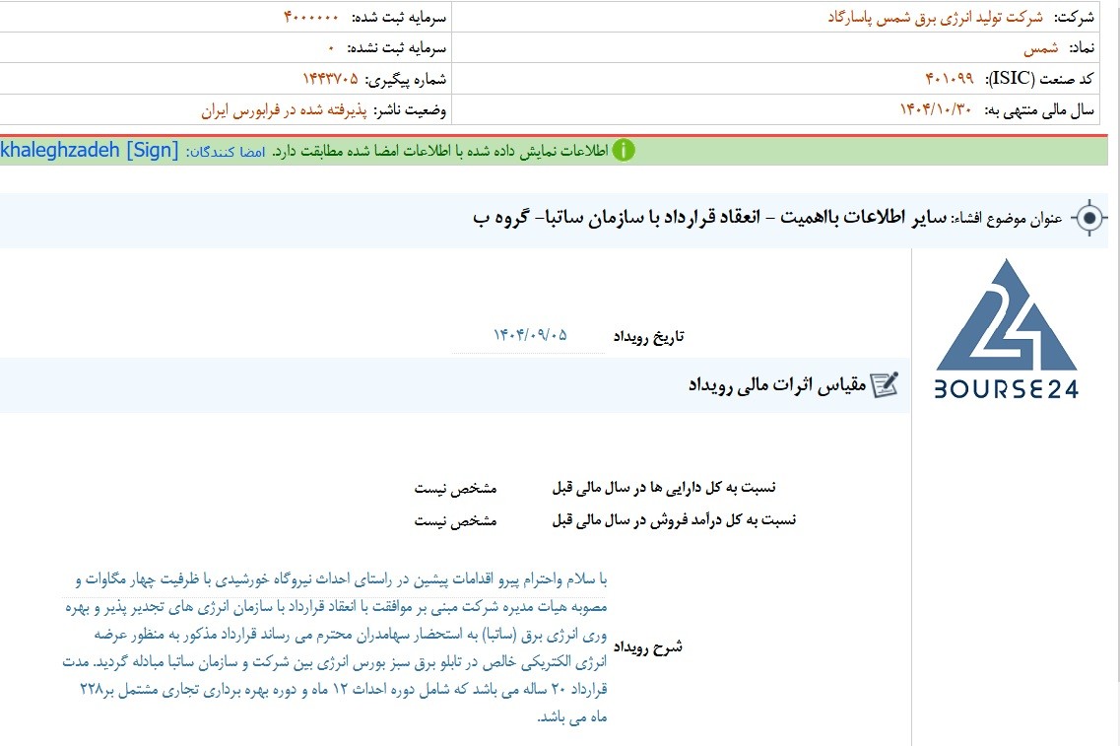The width and height of the screenshot is (1120, 746).
Task: Click the "عنوان موضوع افشاء:" label
Action: point(1007,218)
